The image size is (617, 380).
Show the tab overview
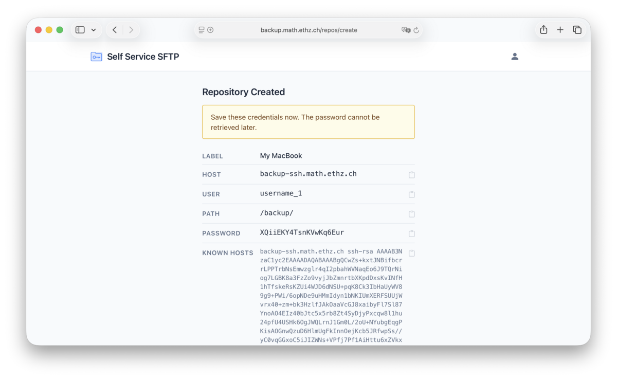577,30
